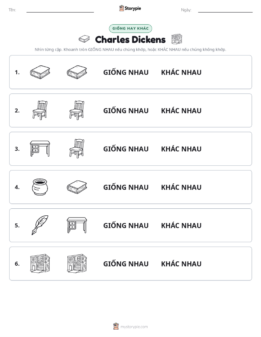This screenshot has height=337, width=261.
Task: Select KHÁC NHAU for row 4
Action: coord(181,187)
